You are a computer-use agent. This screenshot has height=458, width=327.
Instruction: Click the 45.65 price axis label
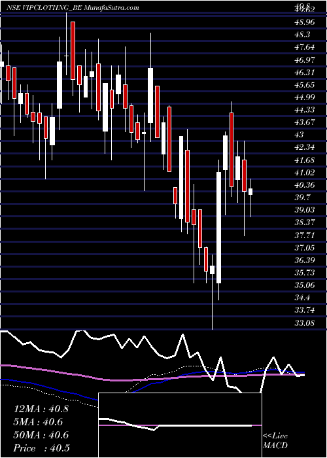point(305,85)
